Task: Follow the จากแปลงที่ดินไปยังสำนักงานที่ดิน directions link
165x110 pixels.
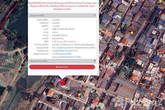Action: click(66, 57)
